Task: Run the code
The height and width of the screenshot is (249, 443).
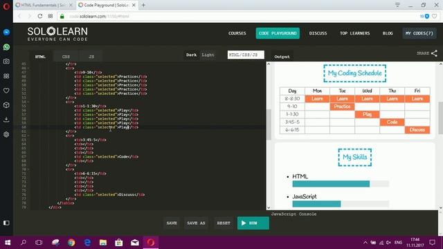Action: click(x=253, y=223)
